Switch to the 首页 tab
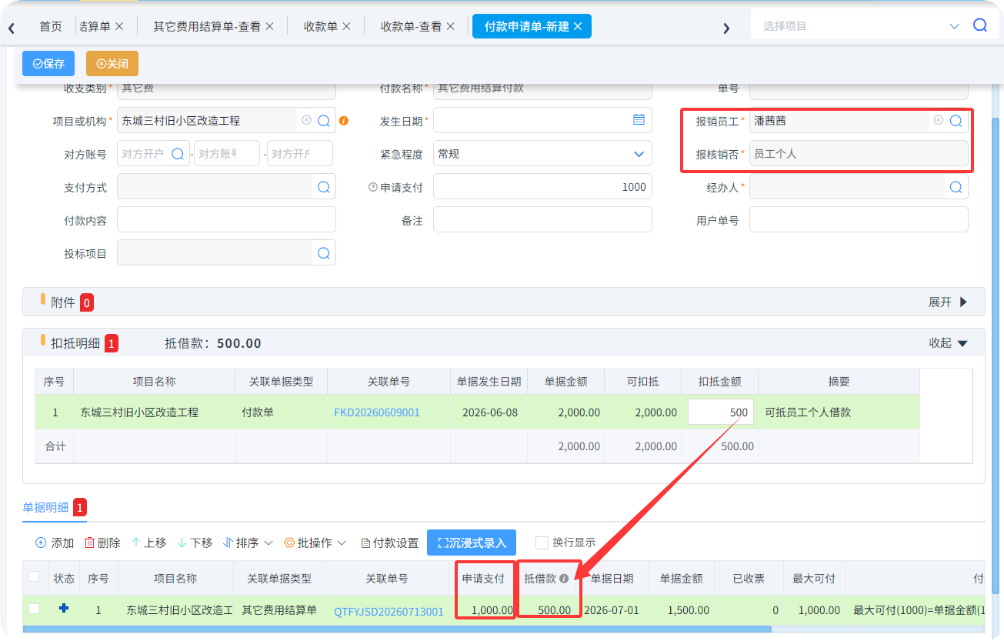Screen dimensions: 1004x641 click(x=51, y=26)
